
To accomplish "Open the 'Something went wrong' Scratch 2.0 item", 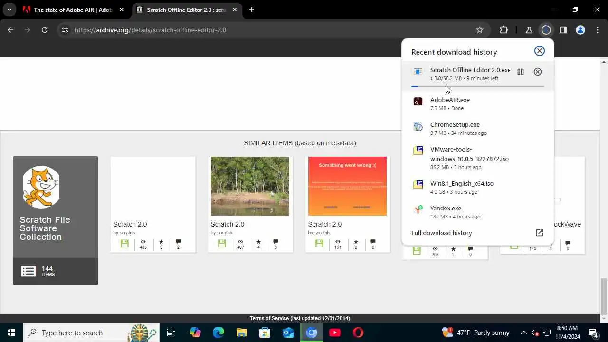I will pyautogui.click(x=347, y=186).
